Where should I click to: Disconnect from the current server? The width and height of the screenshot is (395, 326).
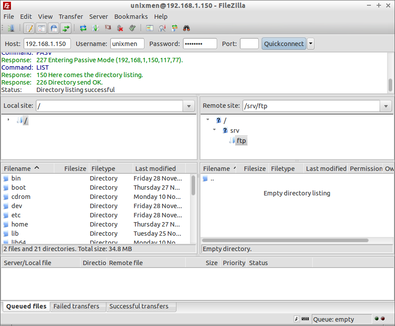coord(120,28)
